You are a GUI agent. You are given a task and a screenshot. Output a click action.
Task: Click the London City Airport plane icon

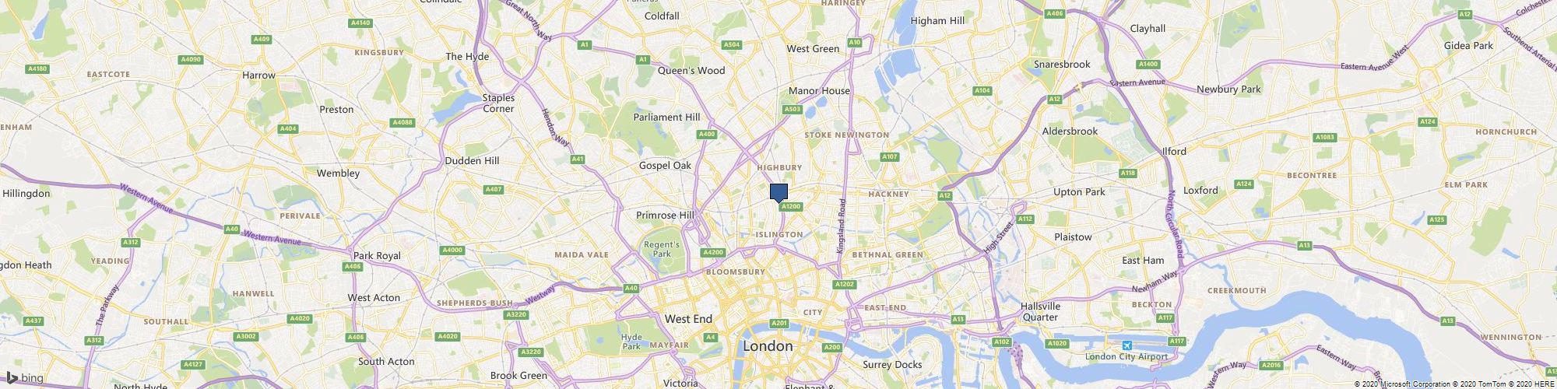tap(1126, 345)
